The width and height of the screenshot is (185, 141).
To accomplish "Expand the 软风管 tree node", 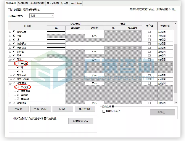I will [10, 52].
